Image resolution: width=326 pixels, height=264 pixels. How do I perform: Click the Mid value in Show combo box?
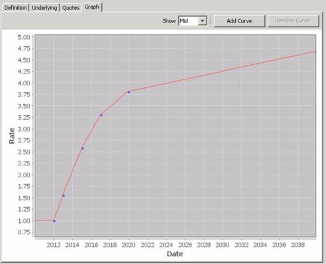point(188,21)
